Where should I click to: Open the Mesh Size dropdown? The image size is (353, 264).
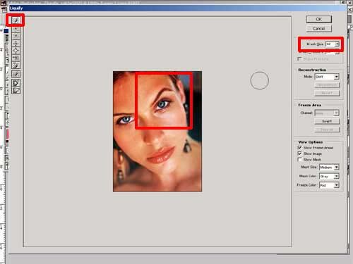coord(329,167)
